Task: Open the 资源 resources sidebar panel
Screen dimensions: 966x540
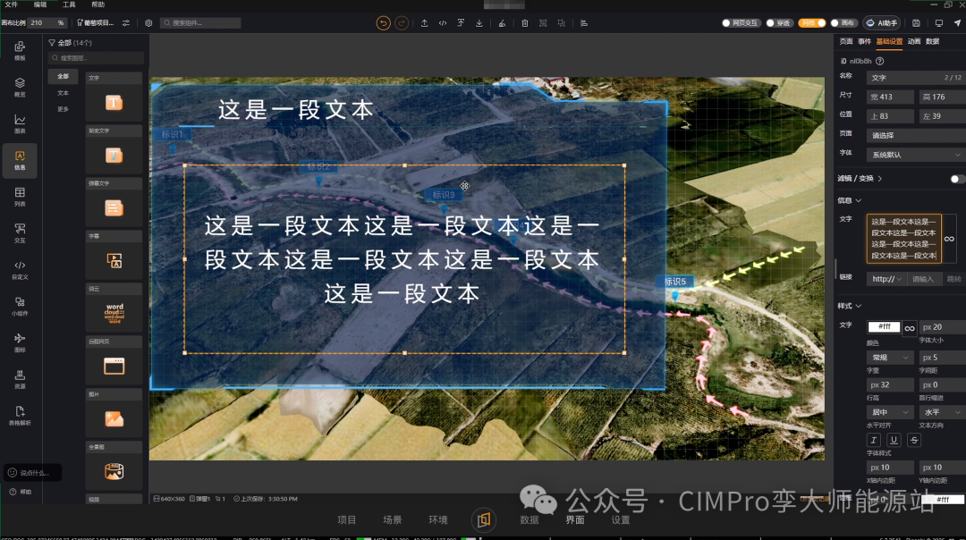Action: 20,379
